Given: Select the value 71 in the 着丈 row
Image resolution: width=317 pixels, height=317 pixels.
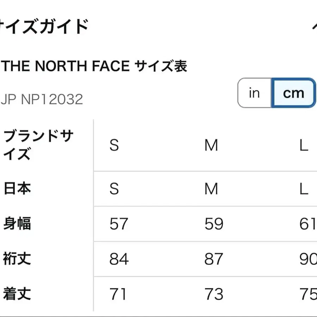Looking at the screenshot, I should click(x=119, y=294).
